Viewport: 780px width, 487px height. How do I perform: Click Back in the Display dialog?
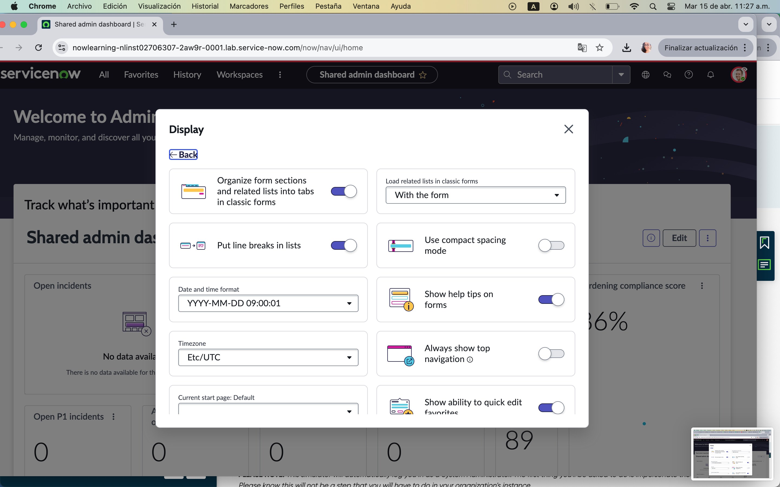(x=183, y=154)
